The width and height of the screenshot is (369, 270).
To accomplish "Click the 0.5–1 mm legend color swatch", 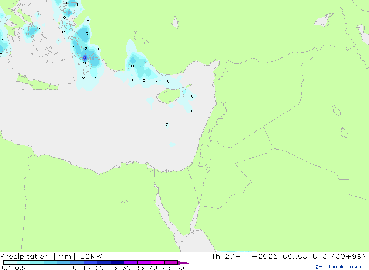I will tap(23, 263).
